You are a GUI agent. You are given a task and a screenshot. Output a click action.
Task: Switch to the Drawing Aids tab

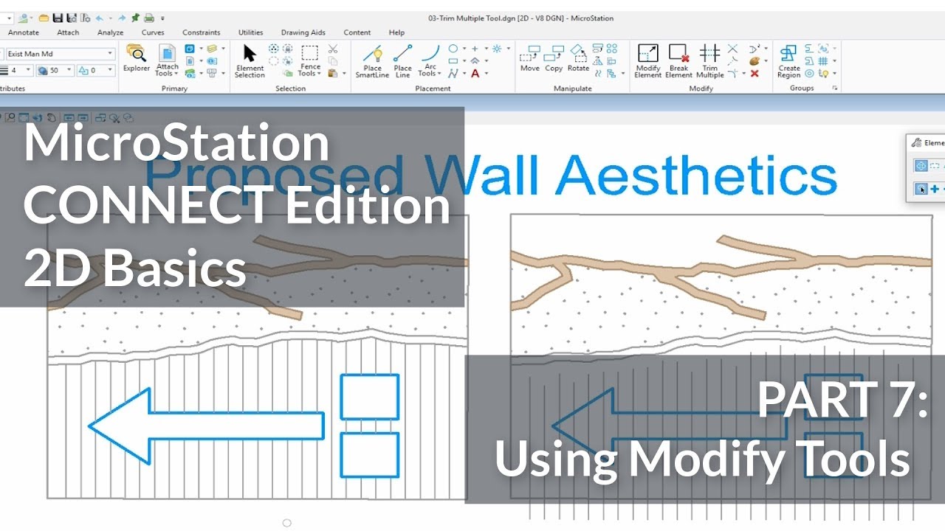pos(303,32)
